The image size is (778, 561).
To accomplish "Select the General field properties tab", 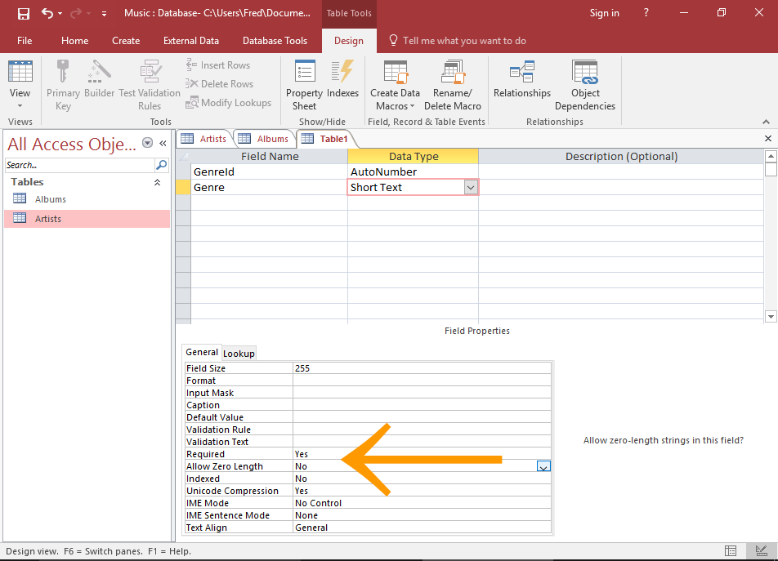I will (x=201, y=352).
